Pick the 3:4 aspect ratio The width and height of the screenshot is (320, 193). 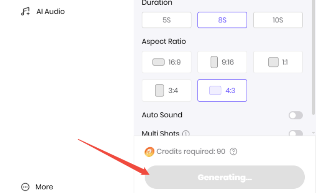(x=166, y=91)
